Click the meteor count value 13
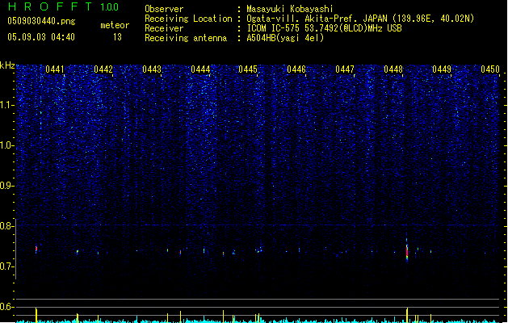 click(117, 37)
